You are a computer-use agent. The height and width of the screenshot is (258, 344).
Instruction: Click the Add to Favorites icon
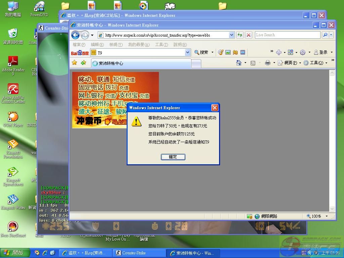coord(83,63)
